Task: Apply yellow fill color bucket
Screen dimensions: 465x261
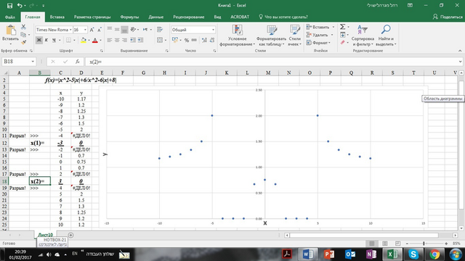Action: [x=84, y=40]
